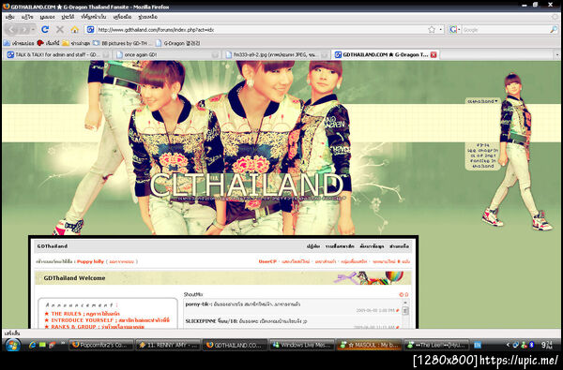Switch to the orange 'MASOUL' chat taskbar button

[369, 346]
